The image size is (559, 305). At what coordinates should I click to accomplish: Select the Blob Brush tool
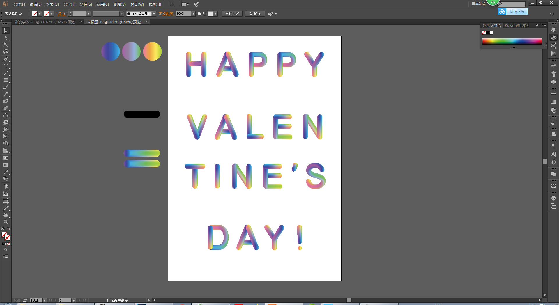pyautogui.click(x=6, y=101)
